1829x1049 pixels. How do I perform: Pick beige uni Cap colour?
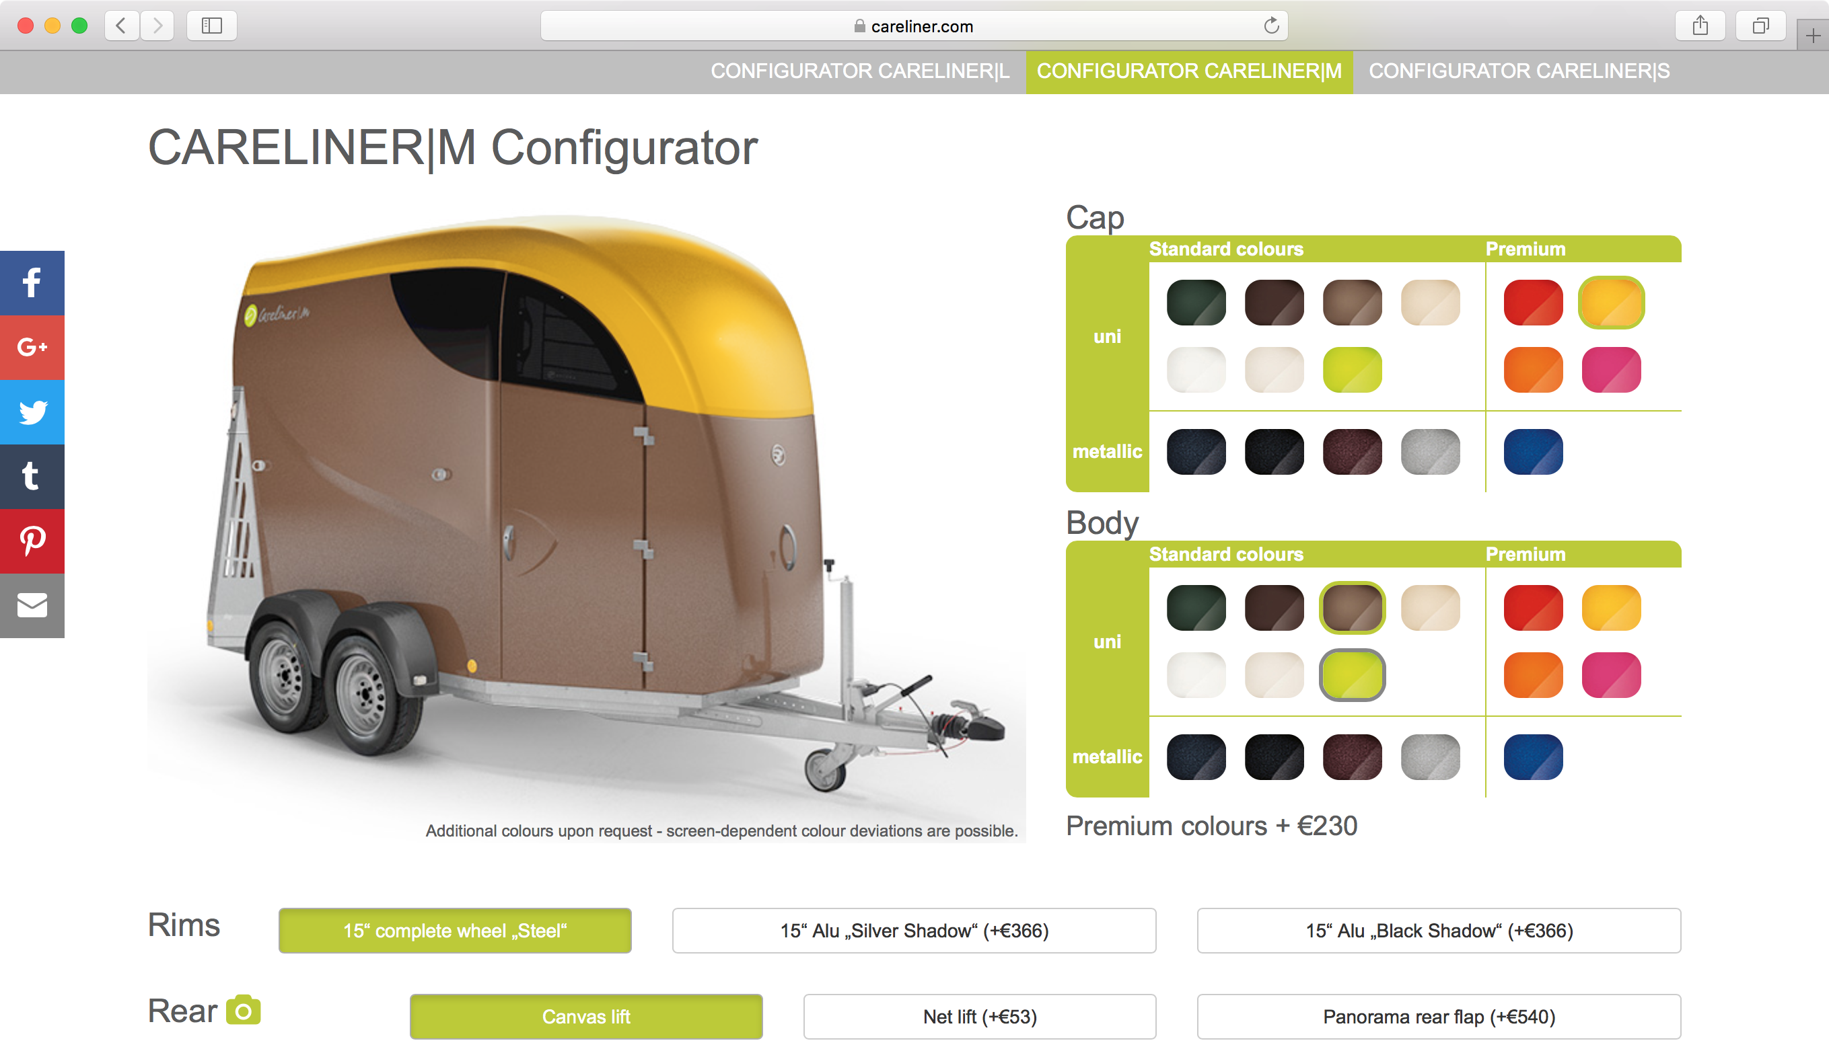point(1431,303)
